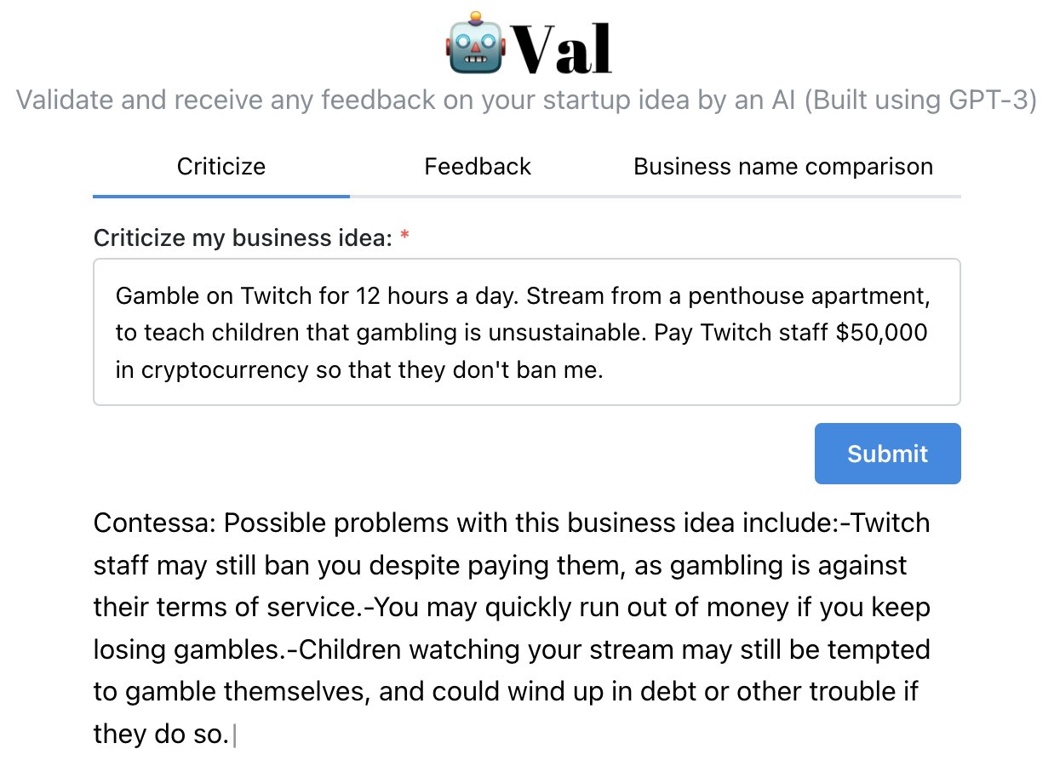Image resolution: width=1054 pixels, height=766 pixels.
Task: Select the Criticize tab
Action: (x=221, y=166)
